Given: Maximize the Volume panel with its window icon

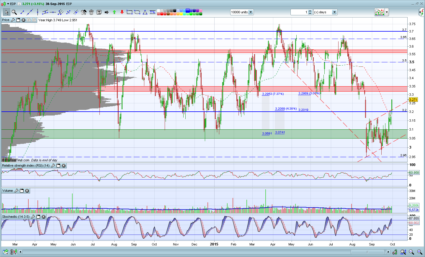Looking at the screenshot, I should [22, 191].
